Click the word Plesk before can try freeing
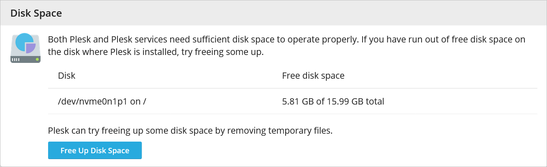 point(59,130)
